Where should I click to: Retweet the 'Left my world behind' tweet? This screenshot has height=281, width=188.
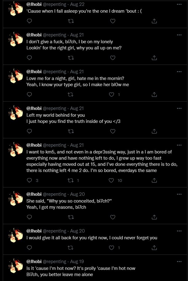(x=71, y=131)
